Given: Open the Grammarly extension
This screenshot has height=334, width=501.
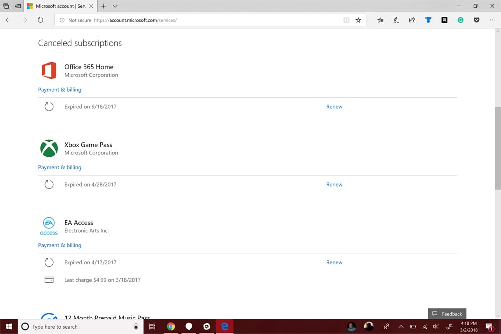Looking at the screenshot, I should click(461, 20).
